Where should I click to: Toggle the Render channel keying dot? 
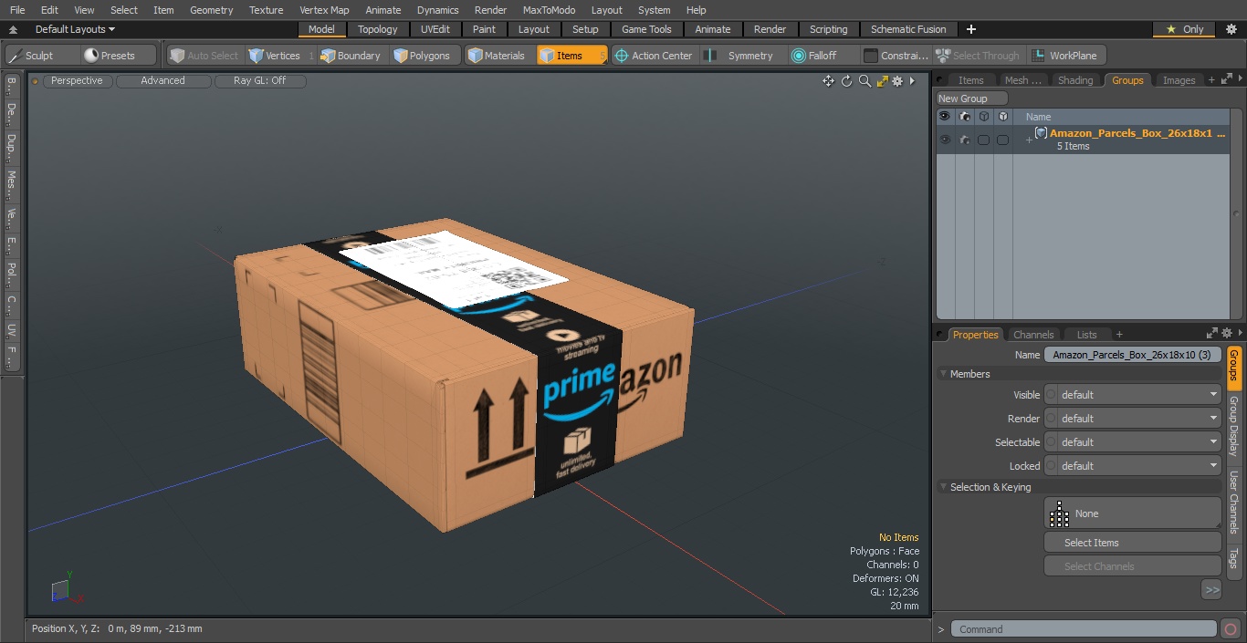point(1051,419)
